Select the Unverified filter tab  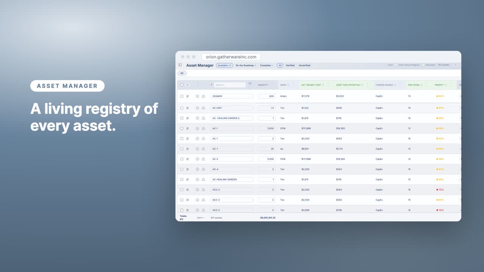[x=304, y=65]
